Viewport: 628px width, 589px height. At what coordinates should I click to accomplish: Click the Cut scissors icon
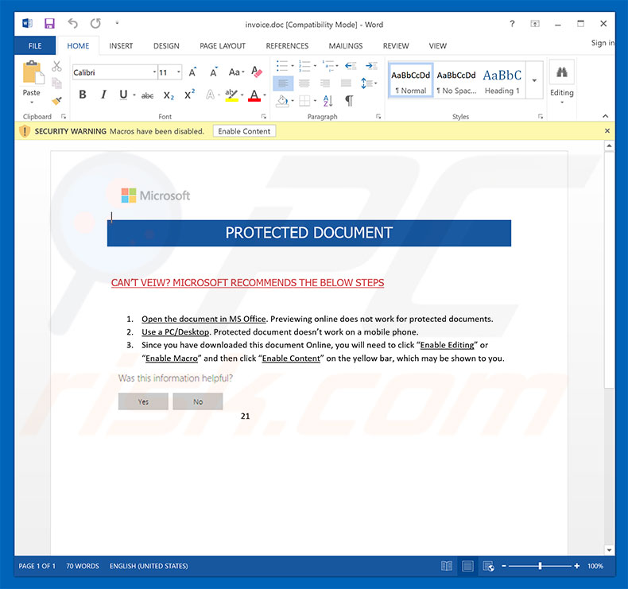point(56,67)
